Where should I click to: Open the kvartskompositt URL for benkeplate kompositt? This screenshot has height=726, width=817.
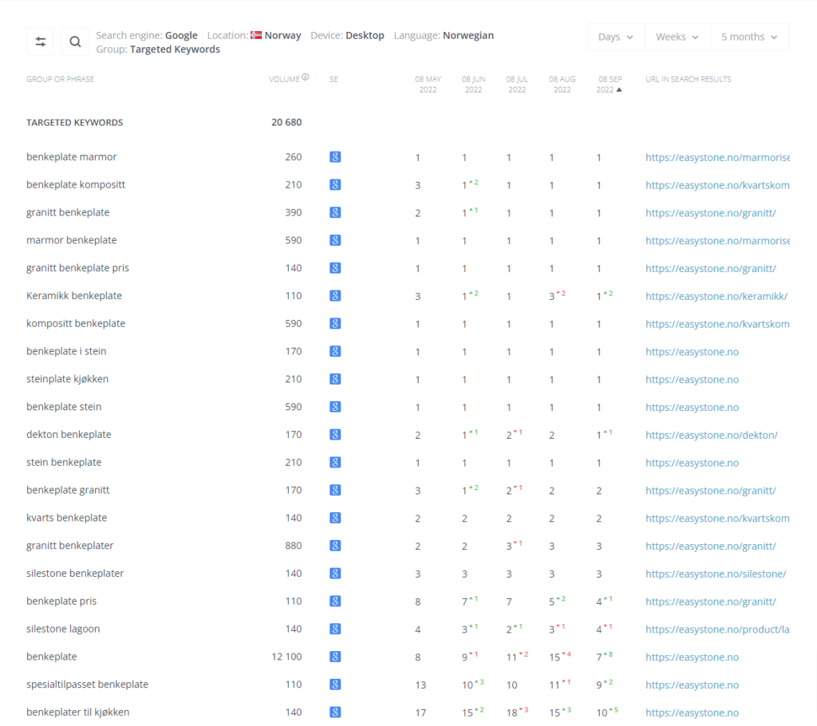tap(717, 185)
